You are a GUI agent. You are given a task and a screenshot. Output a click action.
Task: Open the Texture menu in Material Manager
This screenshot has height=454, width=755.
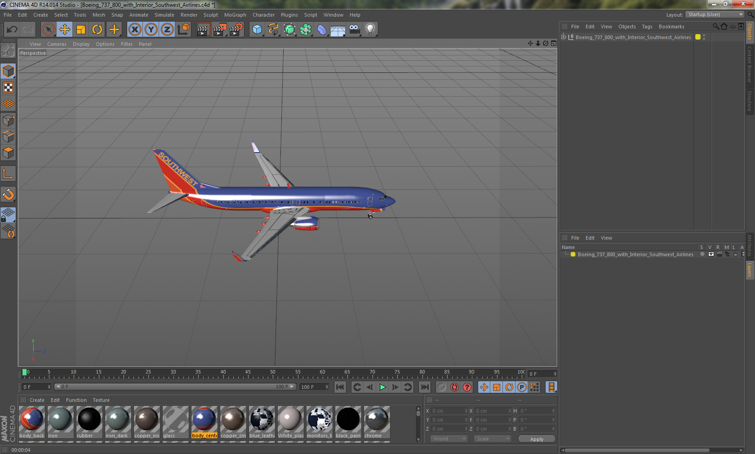101,400
